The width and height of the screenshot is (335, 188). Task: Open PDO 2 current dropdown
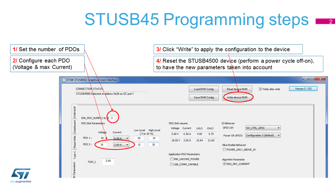121,145
